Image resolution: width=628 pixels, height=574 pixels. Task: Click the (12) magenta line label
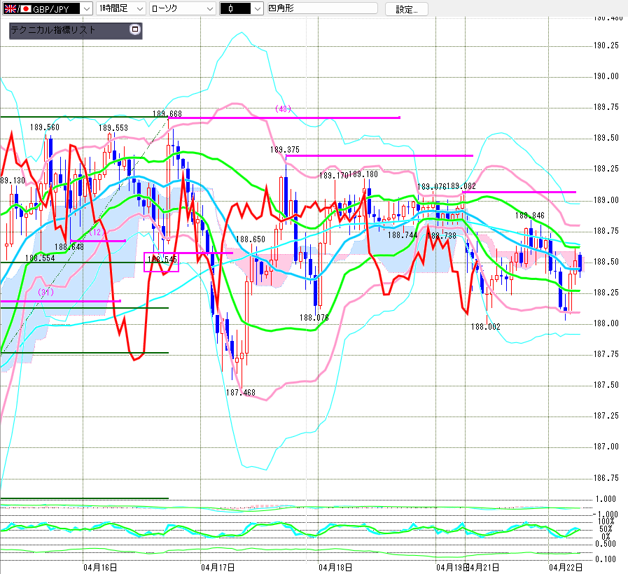point(97,232)
